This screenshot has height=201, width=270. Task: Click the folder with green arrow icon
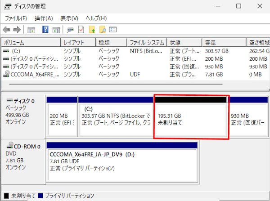pyautogui.click(x=92, y=30)
